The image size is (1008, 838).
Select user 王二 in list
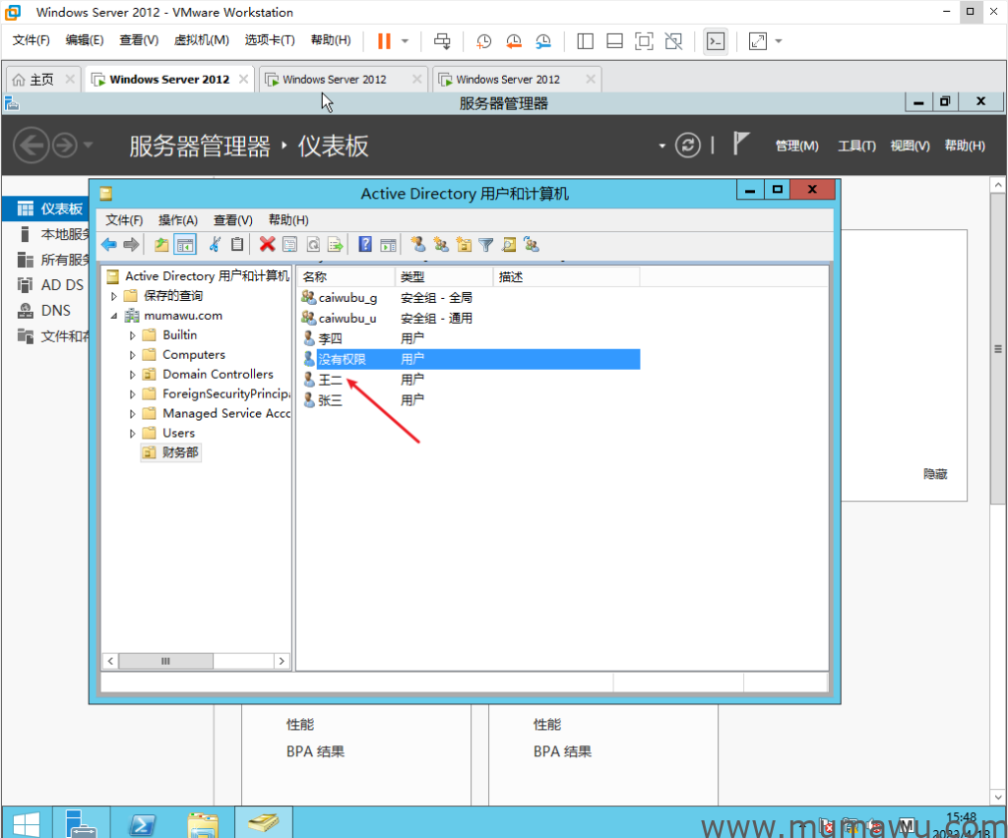(331, 381)
